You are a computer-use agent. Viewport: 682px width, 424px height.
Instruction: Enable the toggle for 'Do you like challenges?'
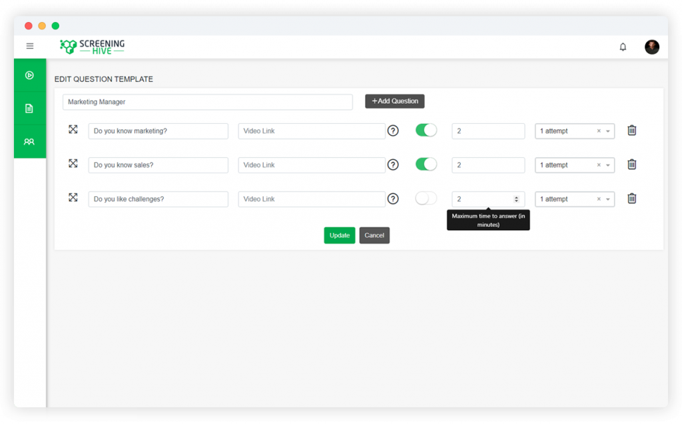[x=426, y=198]
